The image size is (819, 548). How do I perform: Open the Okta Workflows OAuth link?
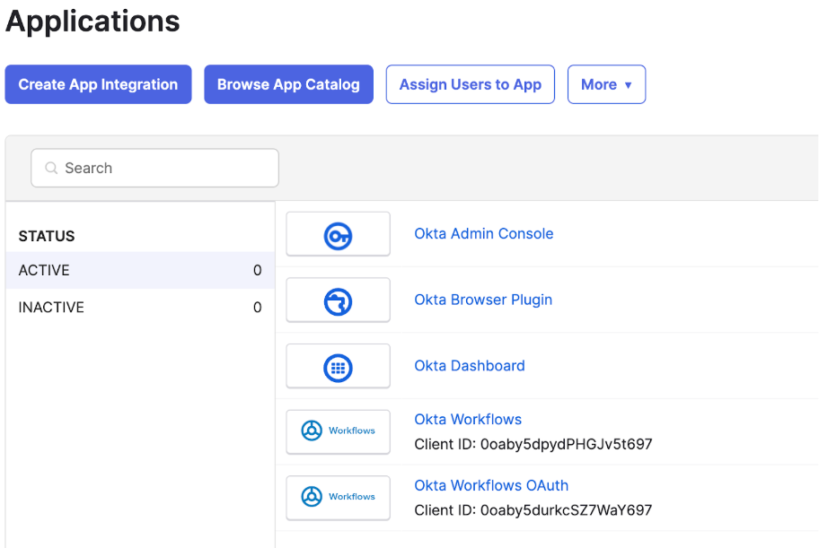click(491, 485)
